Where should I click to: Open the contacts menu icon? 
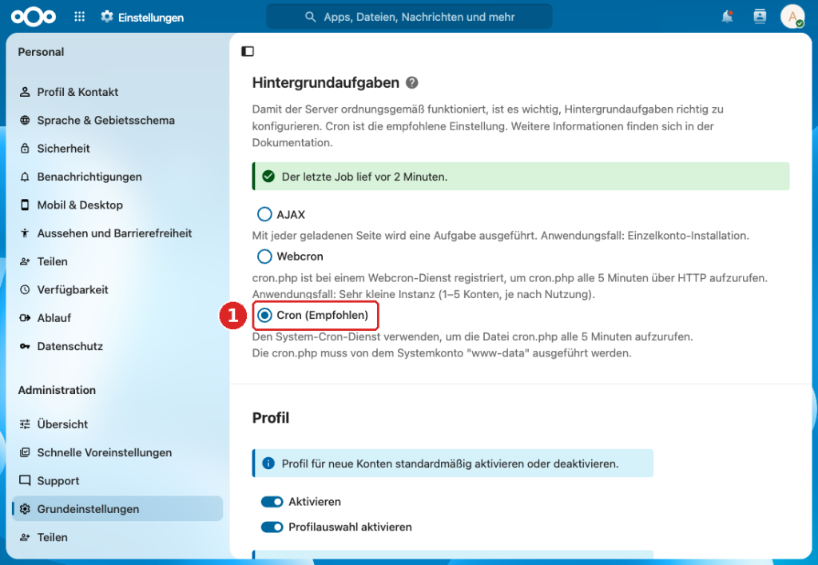click(760, 17)
